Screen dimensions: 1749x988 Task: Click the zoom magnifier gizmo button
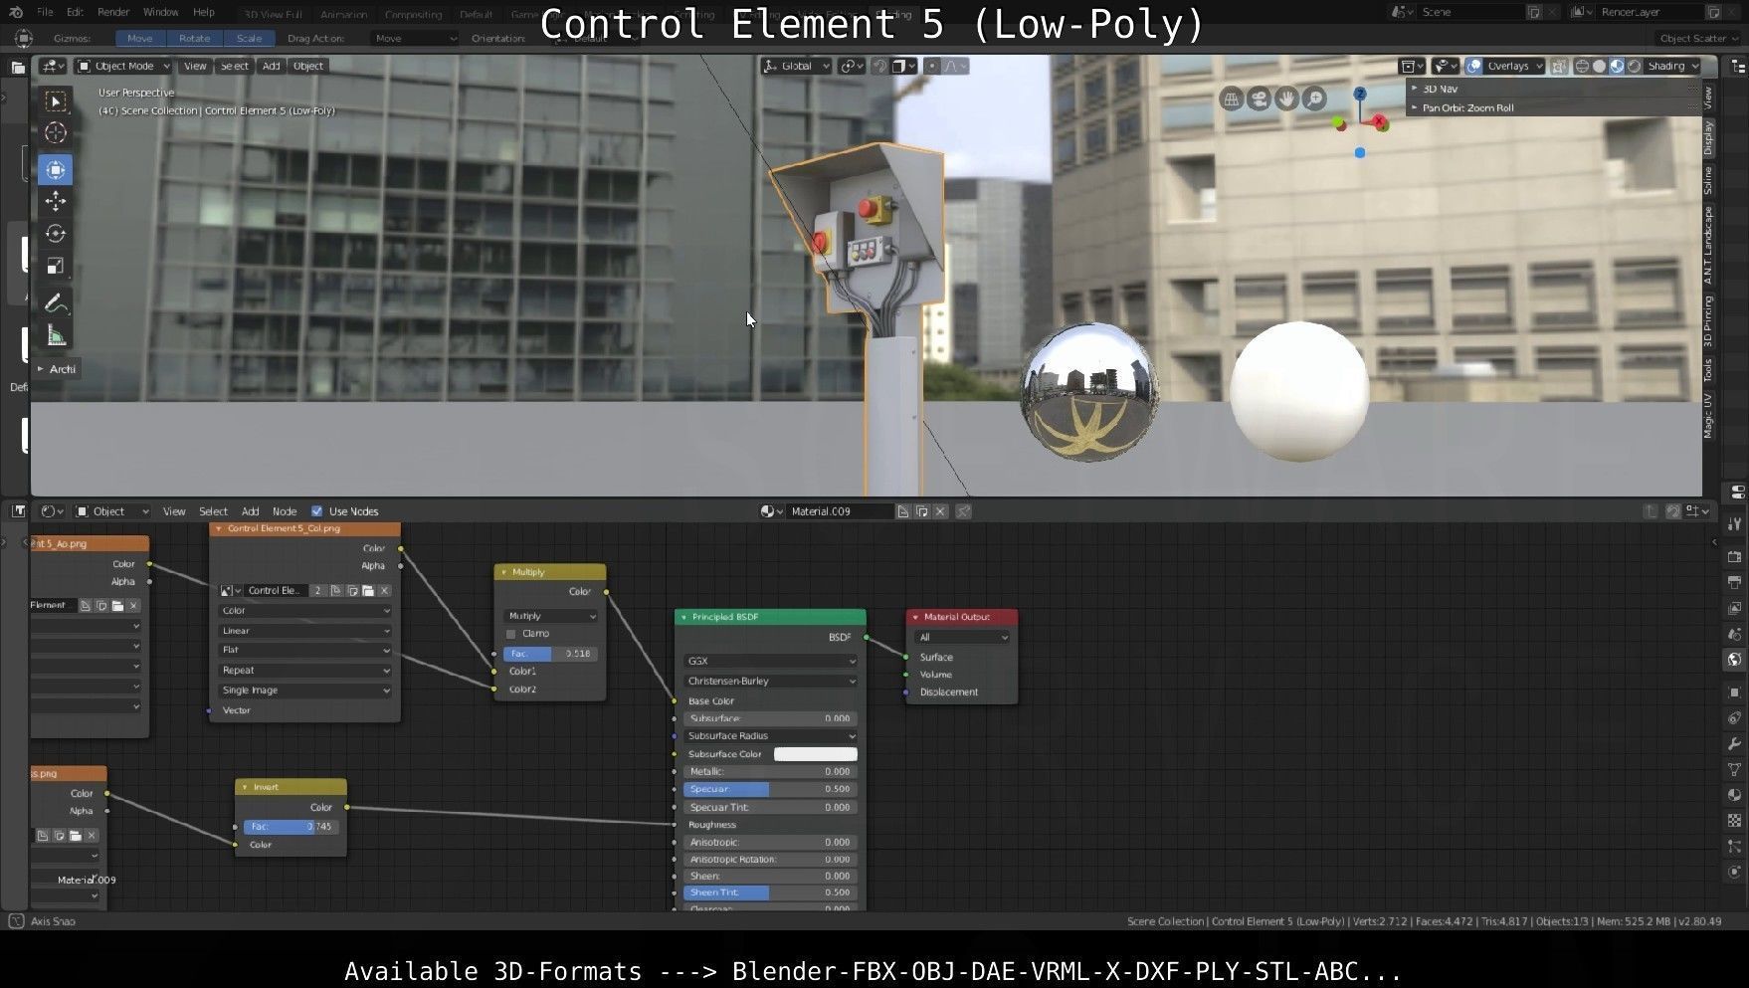point(1315,99)
